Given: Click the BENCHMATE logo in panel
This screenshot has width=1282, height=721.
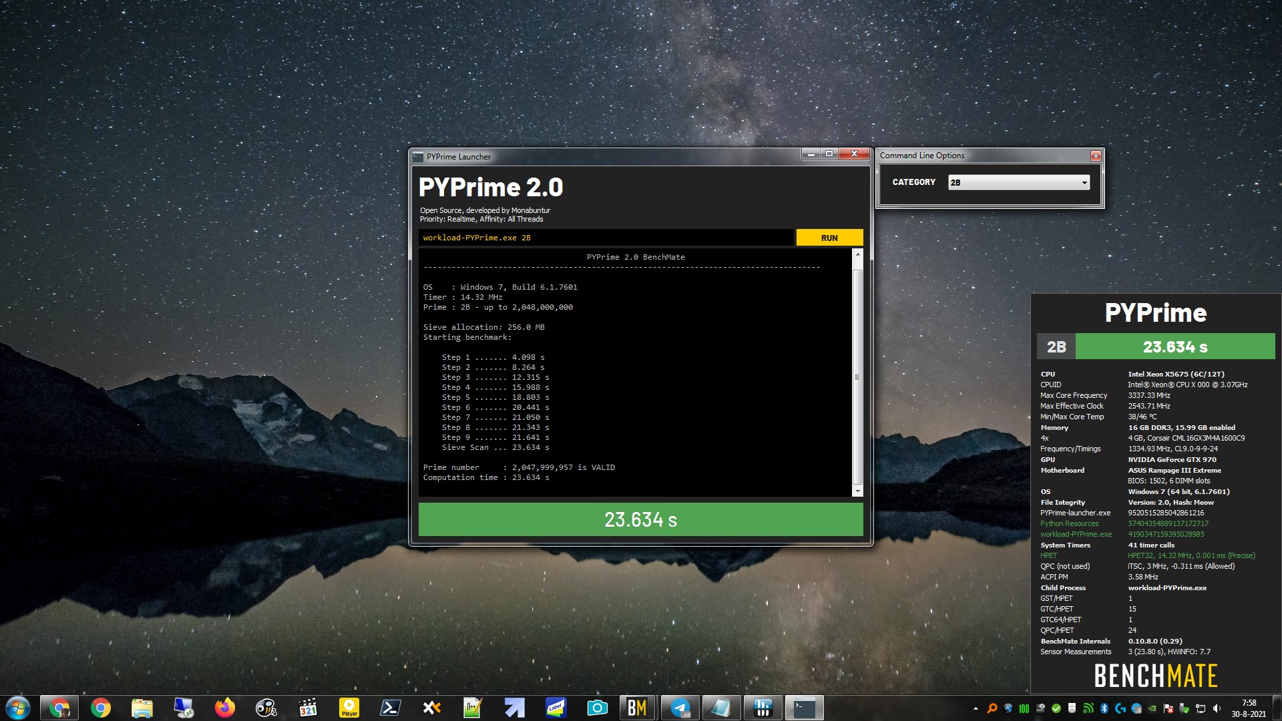Looking at the screenshot, I should [x=1156, y=676].
